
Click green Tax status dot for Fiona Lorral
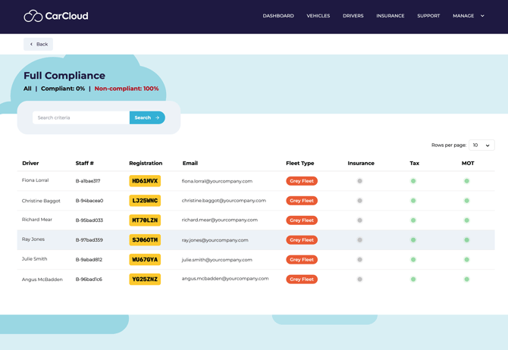click(413, 181)
